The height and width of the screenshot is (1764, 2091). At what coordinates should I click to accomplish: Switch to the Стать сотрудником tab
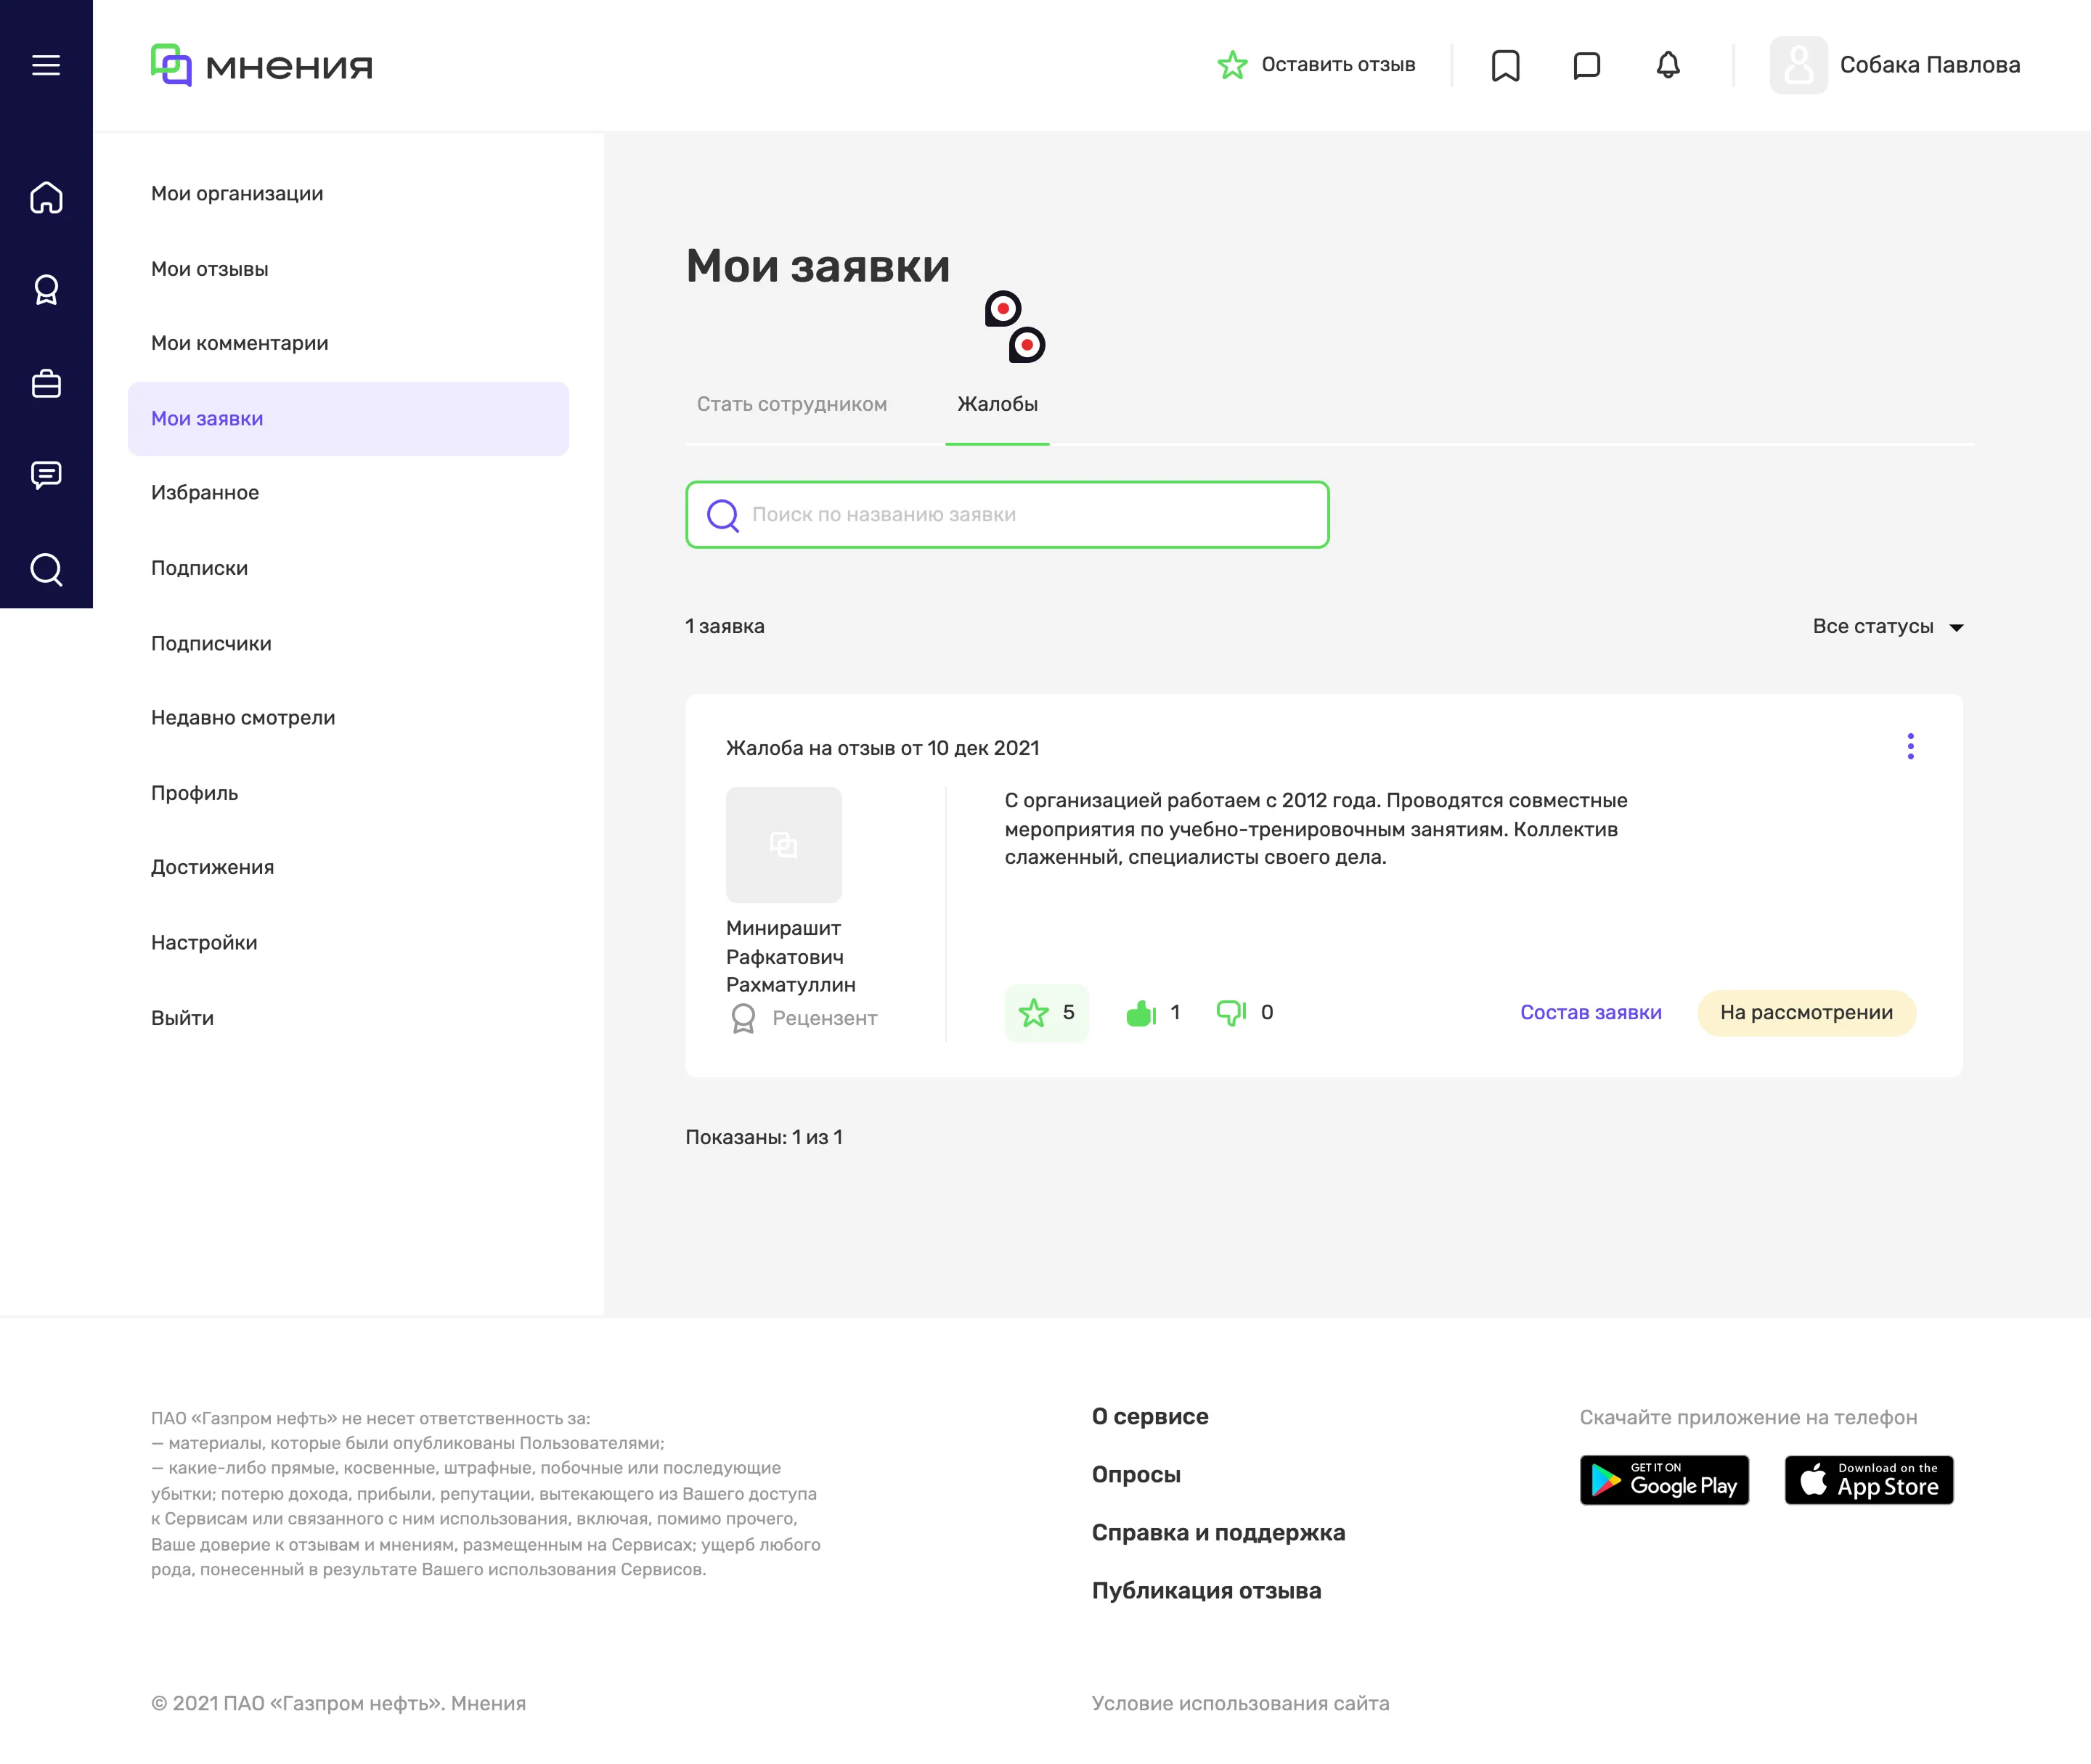click(x=793, y=404)
